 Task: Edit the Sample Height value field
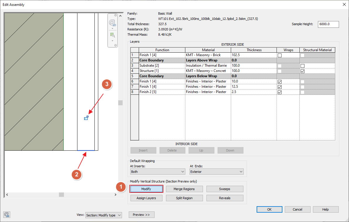click(x=328, y=24)
